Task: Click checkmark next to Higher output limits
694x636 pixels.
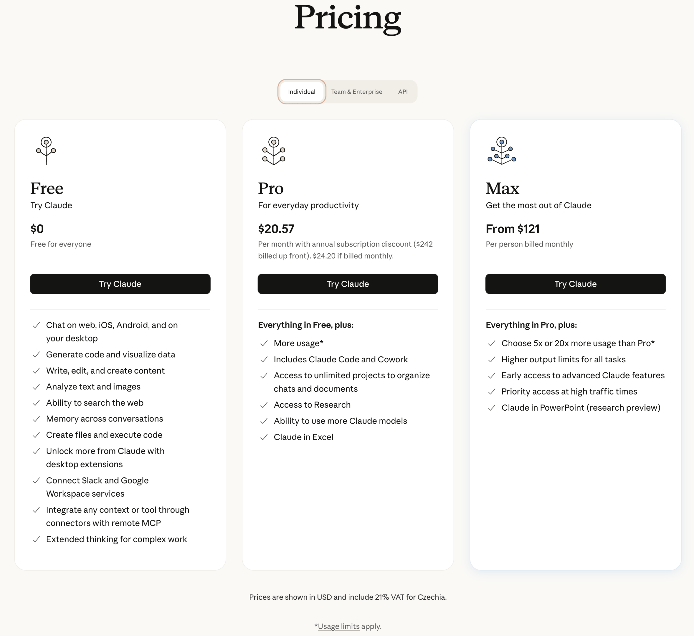Action: click(x=491, y=359)
